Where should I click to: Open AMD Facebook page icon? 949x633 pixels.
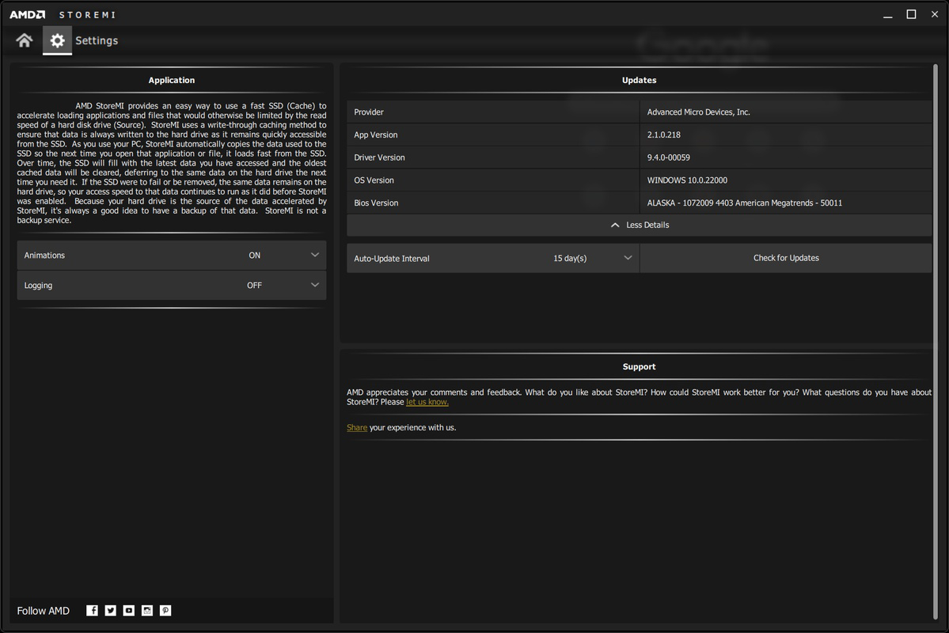tap(92, 610)
